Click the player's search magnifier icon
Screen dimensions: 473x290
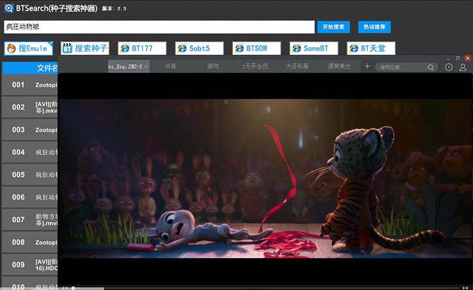tap(430, 67)
